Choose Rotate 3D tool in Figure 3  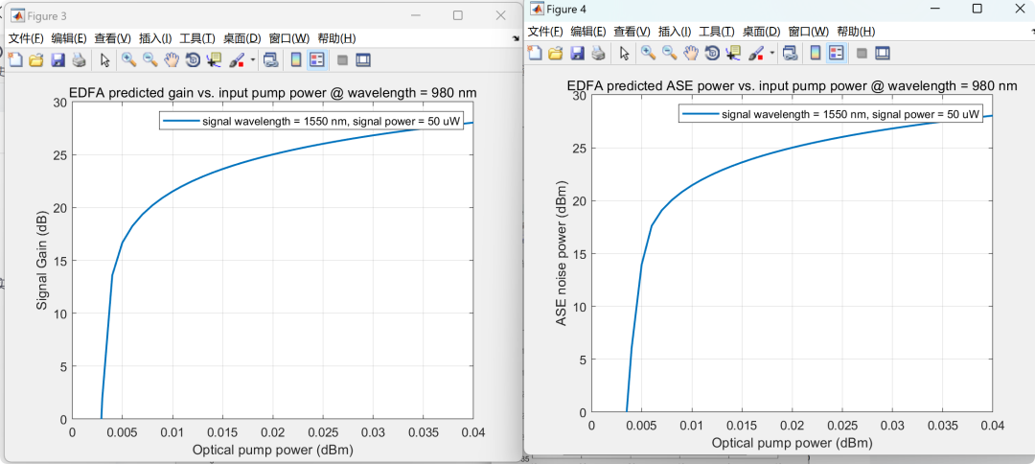(x=193, y=60)
